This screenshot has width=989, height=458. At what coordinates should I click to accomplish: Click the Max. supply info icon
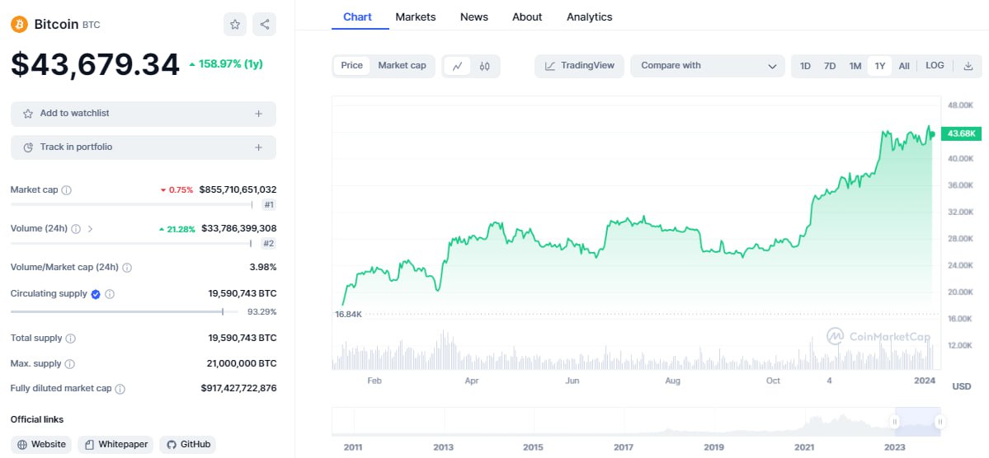70,363
